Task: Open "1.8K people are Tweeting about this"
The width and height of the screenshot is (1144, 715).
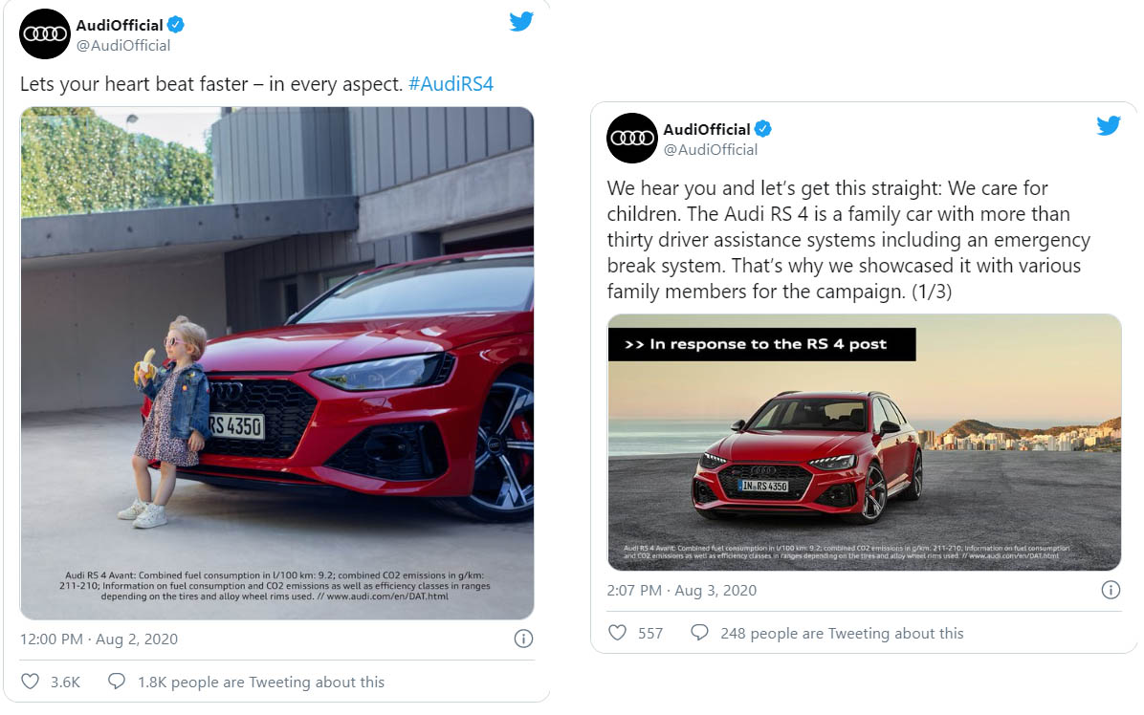Action: click(x=261, y=682)
